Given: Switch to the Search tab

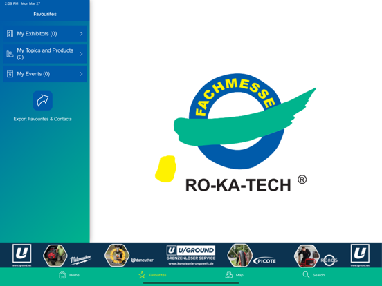Looking at the screenshot, I should 313,275.
